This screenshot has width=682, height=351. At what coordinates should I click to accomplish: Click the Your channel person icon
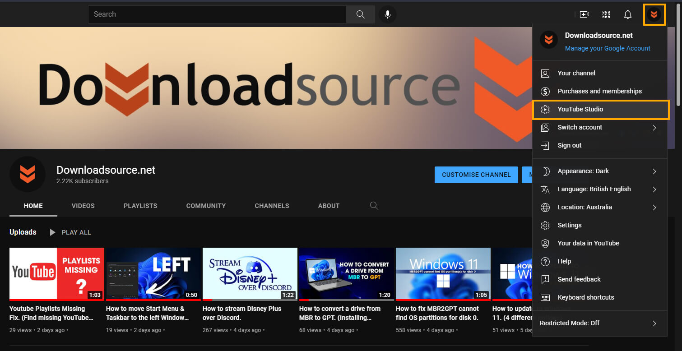(x=545, y=73)
